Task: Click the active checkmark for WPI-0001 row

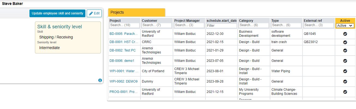Action: pyautogui.click(x=345, y=71)
